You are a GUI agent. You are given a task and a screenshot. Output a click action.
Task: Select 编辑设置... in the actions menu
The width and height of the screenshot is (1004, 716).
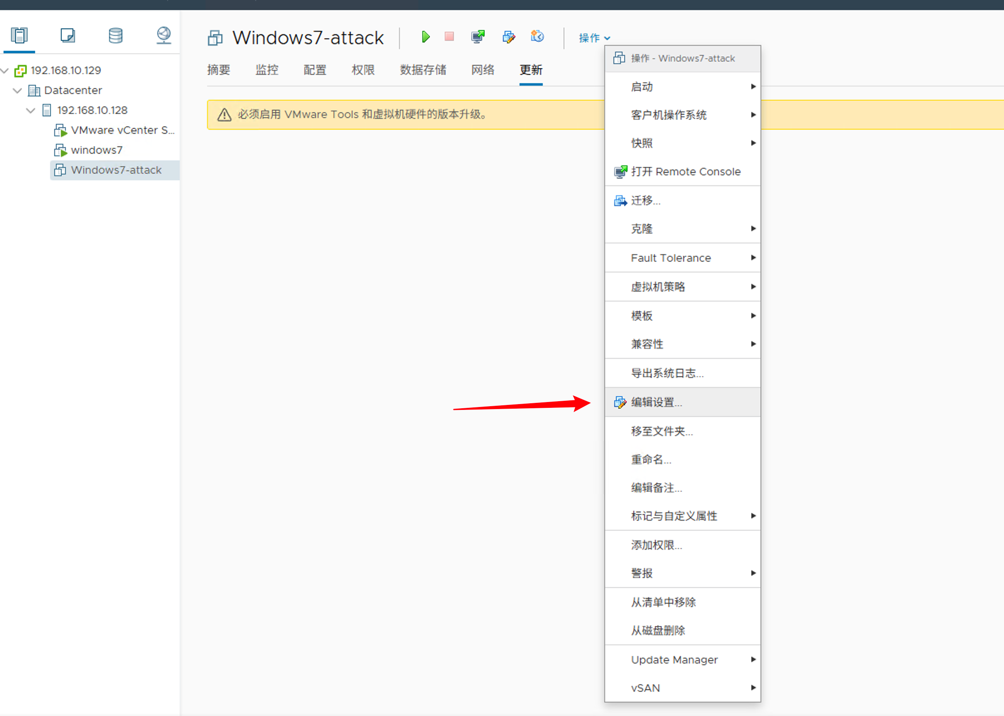656,402
